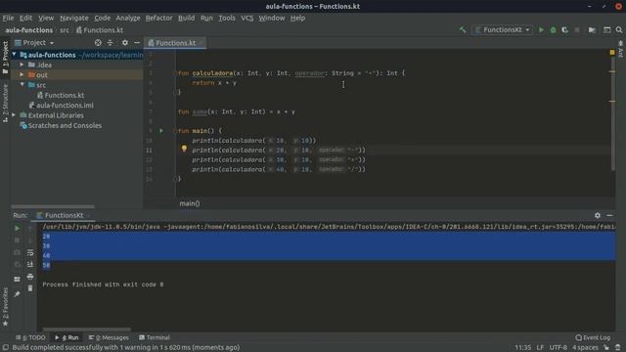Open Run panel settings gear
Screen dimensions: 626x352
(x=598, y=215)
